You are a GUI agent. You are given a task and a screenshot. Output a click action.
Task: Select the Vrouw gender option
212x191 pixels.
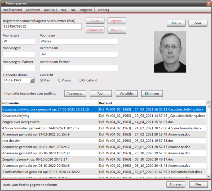coord(60,80)
